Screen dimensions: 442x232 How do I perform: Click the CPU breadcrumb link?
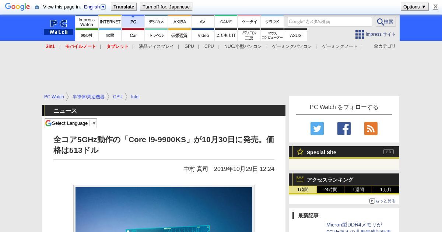pos(118,97)
